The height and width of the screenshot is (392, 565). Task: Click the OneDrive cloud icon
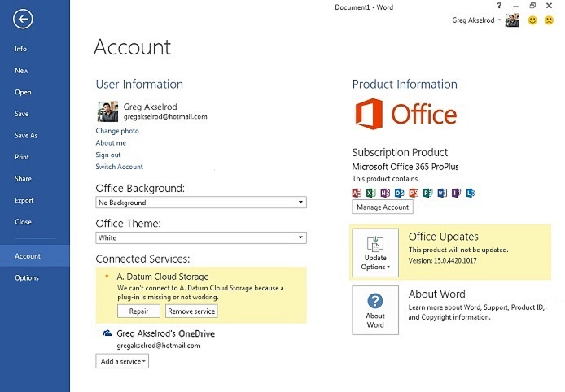[x=107, y=333]
